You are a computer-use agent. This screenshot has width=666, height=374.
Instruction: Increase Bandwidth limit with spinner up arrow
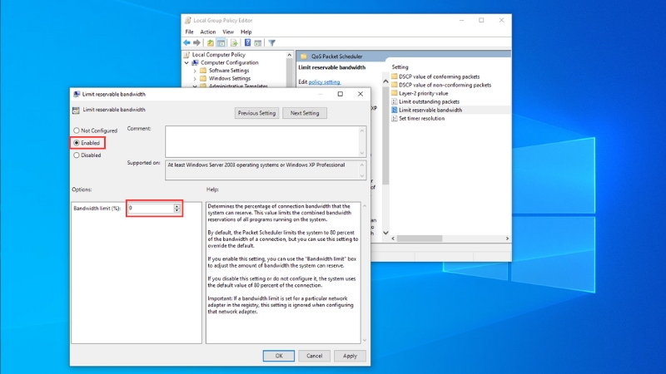tap(176, 205)
